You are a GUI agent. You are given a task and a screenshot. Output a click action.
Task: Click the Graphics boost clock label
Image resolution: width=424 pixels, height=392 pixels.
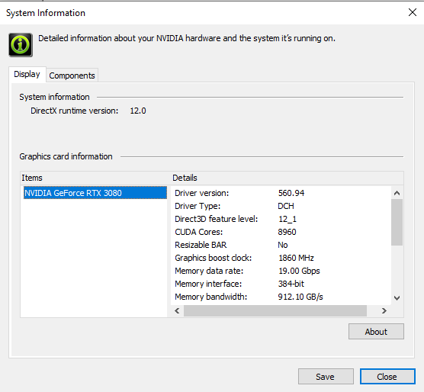213,258
